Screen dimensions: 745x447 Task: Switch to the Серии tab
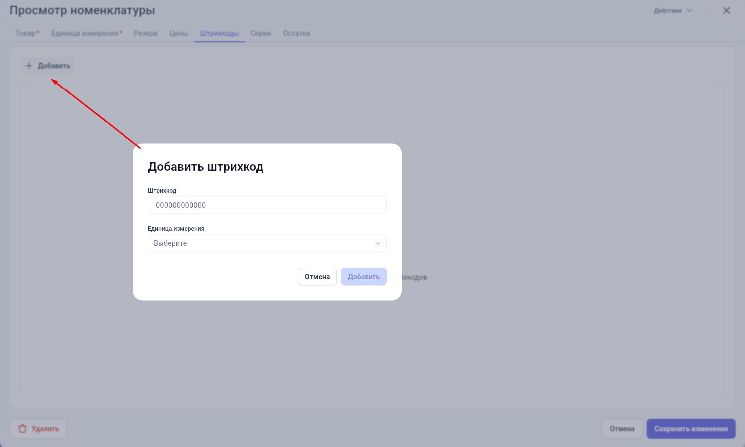click(261, 33)
